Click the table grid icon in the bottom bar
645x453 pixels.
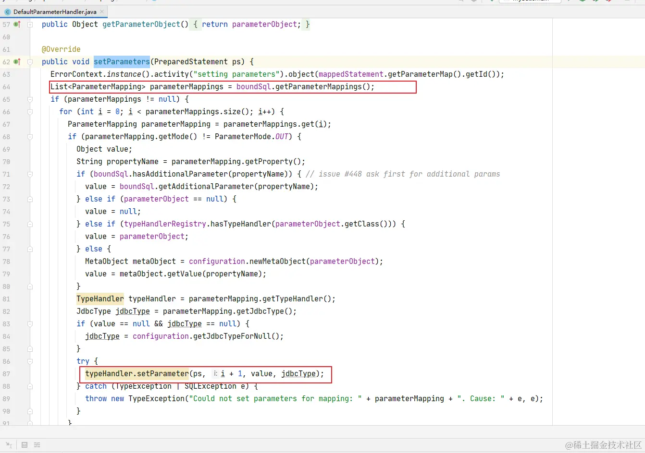[25, 445]
